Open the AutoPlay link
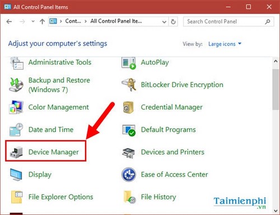 155,63
